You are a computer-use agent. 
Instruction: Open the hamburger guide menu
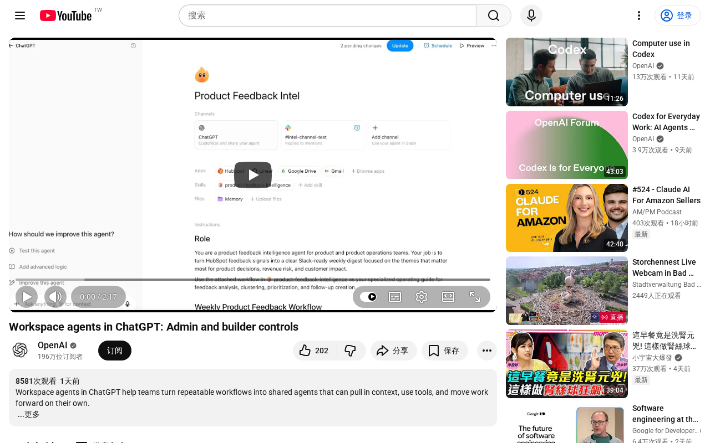pyautogui.click(x=20, y=16)
